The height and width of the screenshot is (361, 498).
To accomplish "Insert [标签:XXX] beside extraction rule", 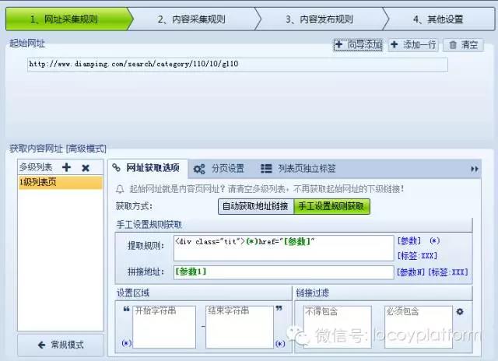I will point(417,256).
